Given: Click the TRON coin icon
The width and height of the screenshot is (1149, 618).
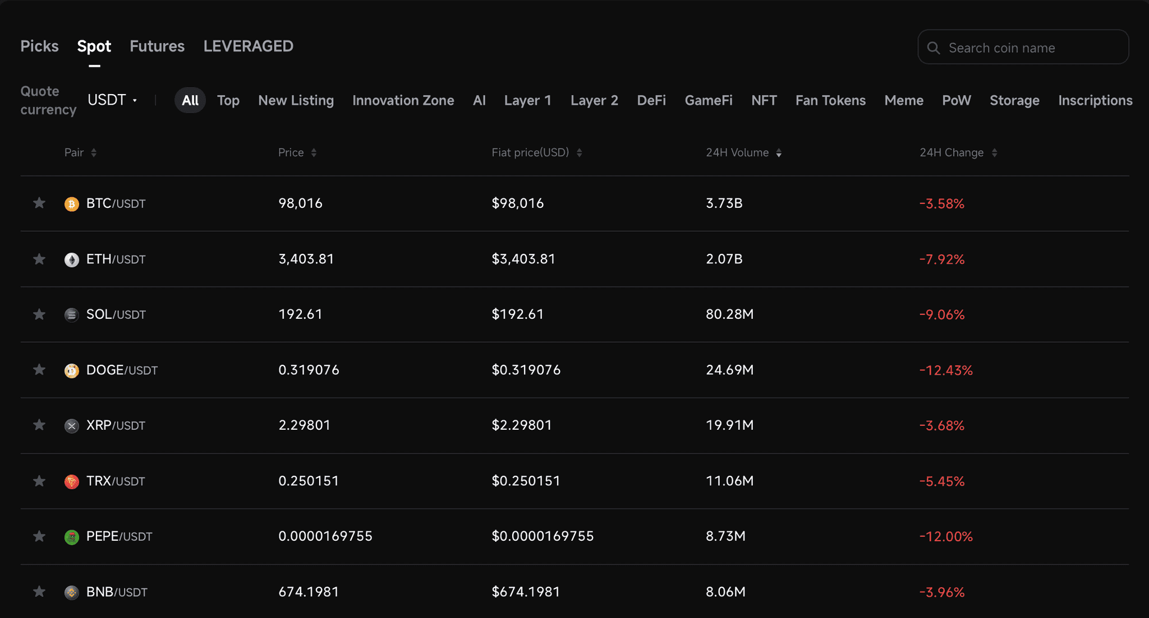Looking at the screenshot, I should pyautogui.click(x=72, y=481).
